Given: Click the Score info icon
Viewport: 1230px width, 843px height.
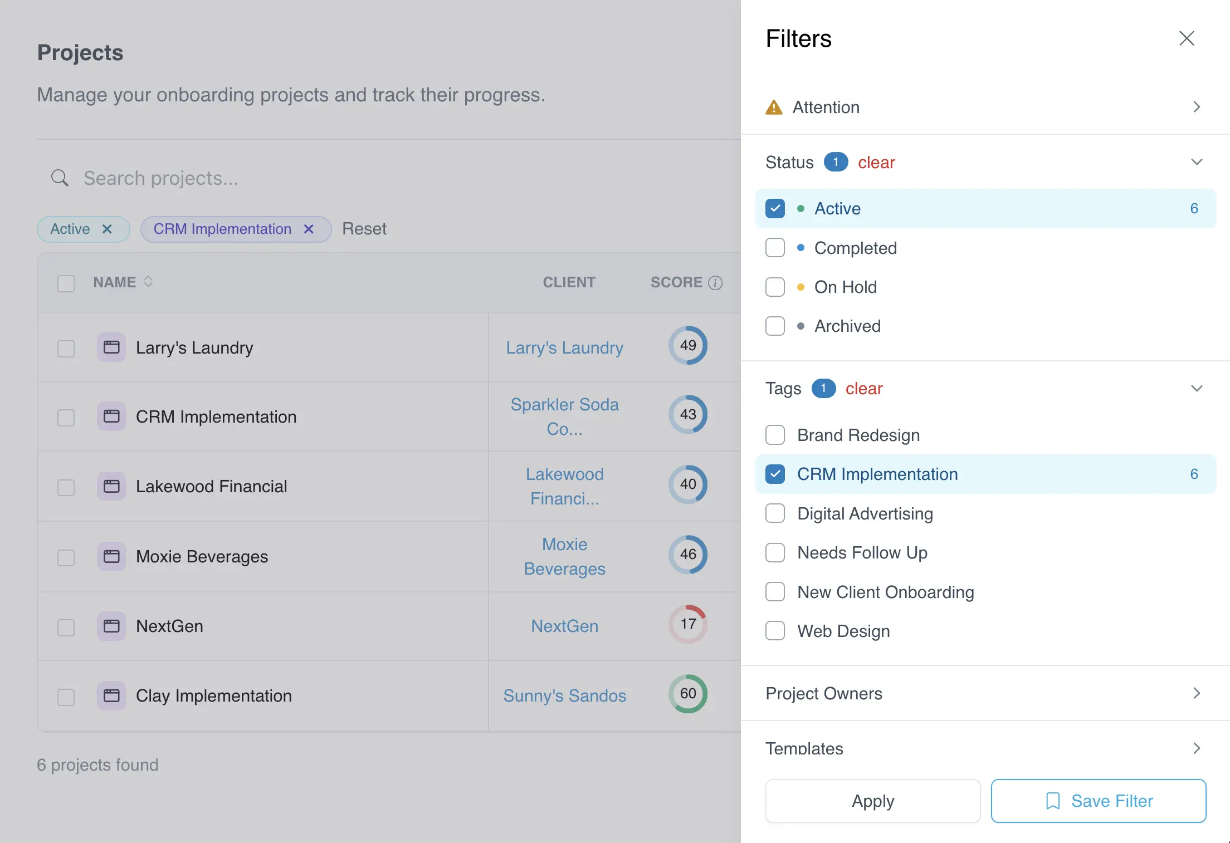Looking at the screenshot, I should (x=715, y=283).
